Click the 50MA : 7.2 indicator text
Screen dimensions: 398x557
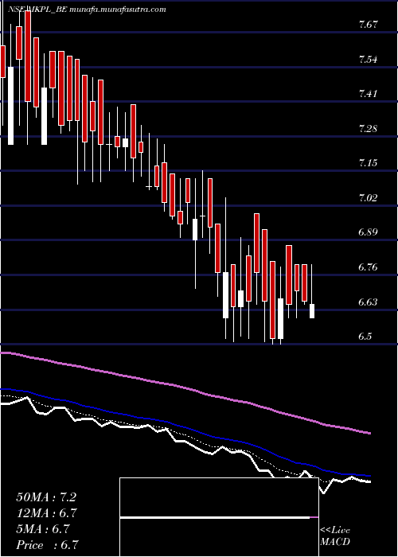click(46, 497)
